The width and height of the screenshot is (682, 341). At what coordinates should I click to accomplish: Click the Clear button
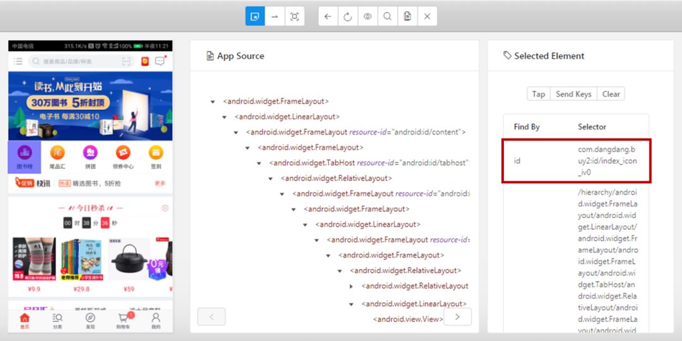click(611, 94)
